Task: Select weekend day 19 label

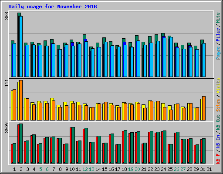Action: tap(131, 169)
